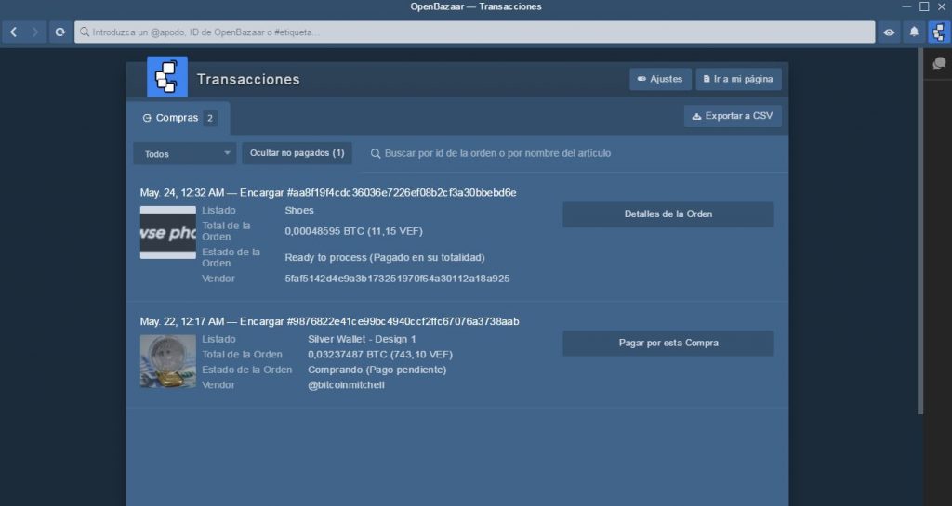Select the Compras tab
This screenshot has width=952, height=506.
click(178, 118)
